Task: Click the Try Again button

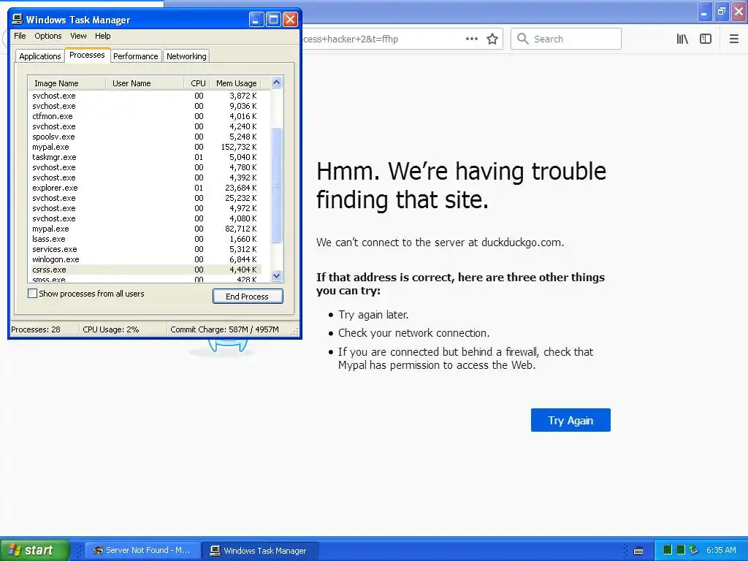Action: [x=570, y=420]
